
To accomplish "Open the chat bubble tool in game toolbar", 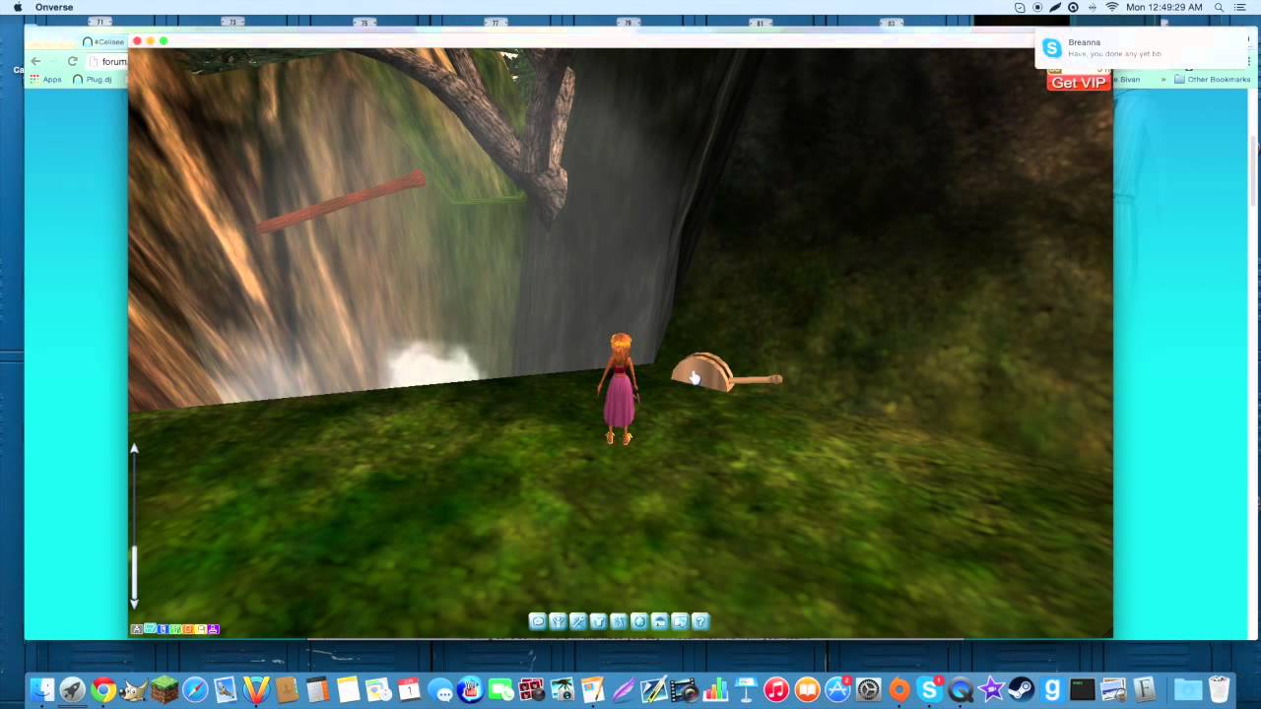I will [538, 621].
